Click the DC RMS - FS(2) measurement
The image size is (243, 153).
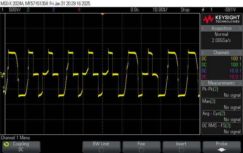click(221, 129)
